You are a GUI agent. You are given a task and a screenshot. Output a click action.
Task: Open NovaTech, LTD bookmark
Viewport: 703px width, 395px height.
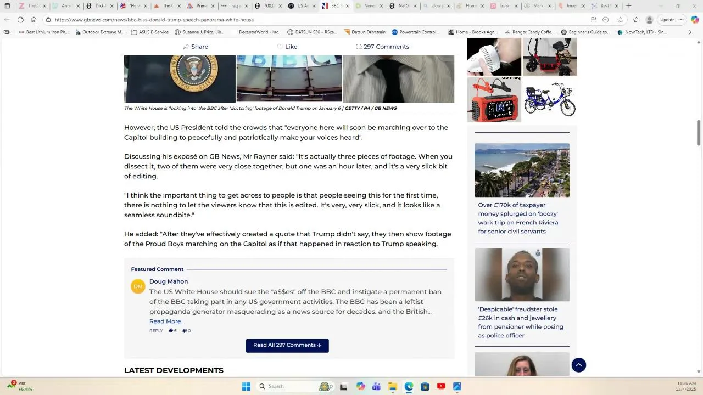642,32
